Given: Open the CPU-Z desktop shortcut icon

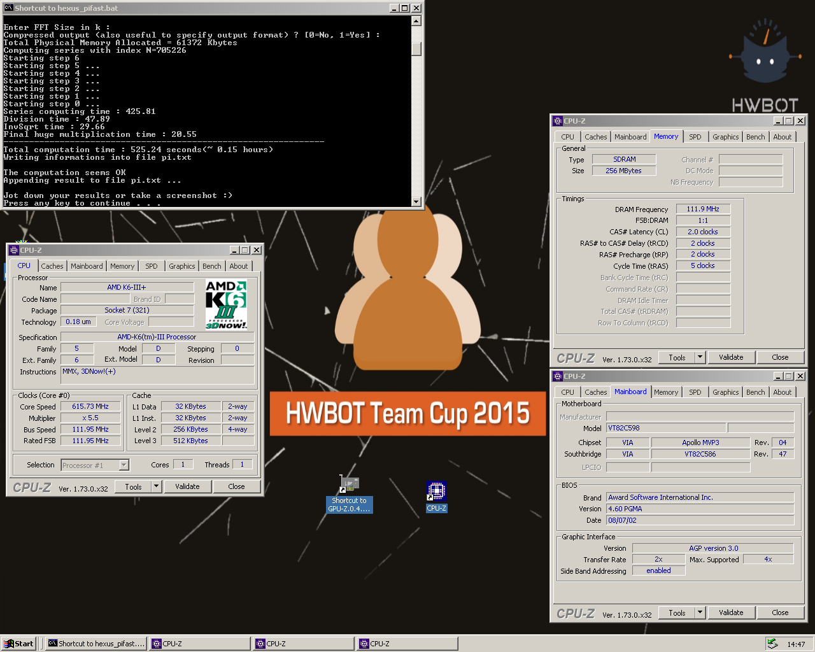Looking at the screenshot, I should point(436,497).
